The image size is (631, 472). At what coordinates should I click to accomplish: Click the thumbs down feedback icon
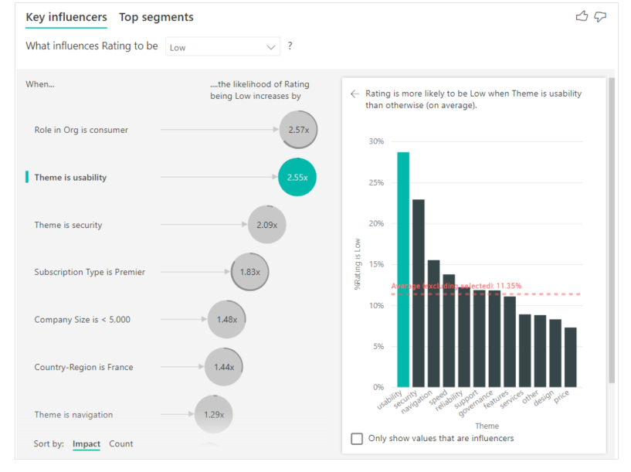tap(600, 16)
